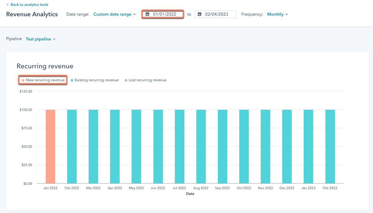Image resolution: width=373 pixels, height=213 pixels.
Task: Toggle off Existing recurring revenue series
Action: 95,80
